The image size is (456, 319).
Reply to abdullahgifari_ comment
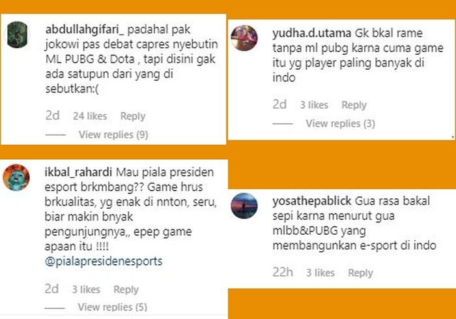[x=133, y=116]
